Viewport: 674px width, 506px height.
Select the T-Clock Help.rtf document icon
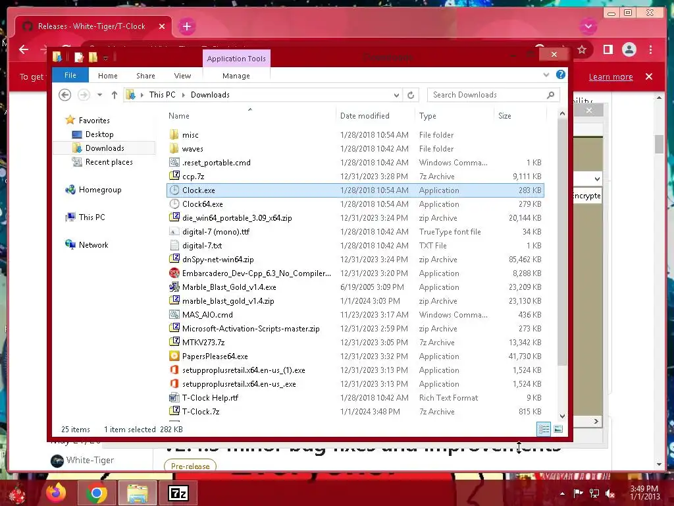[174, 397]
